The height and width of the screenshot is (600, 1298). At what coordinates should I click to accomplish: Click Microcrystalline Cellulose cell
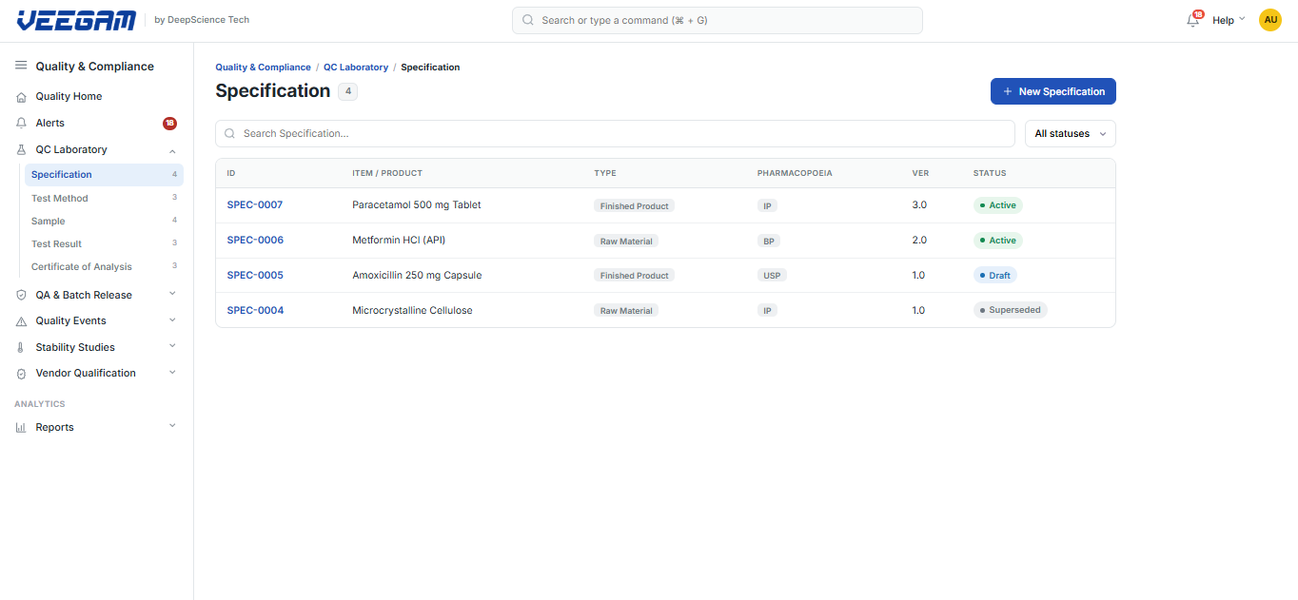coord(412,311)
